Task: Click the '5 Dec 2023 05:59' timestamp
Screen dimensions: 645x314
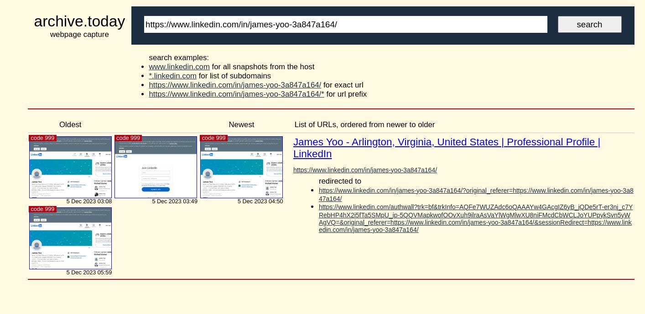Action: click(x=89, y=273)
